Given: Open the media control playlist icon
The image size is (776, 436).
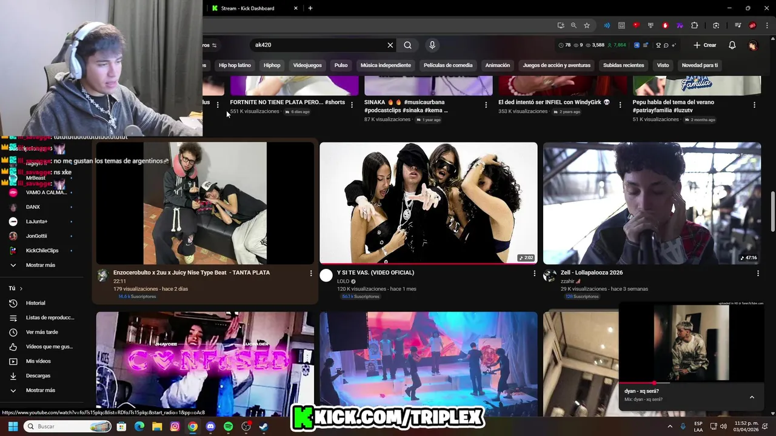Looking at the screenshot, I should tap(738, 25).
